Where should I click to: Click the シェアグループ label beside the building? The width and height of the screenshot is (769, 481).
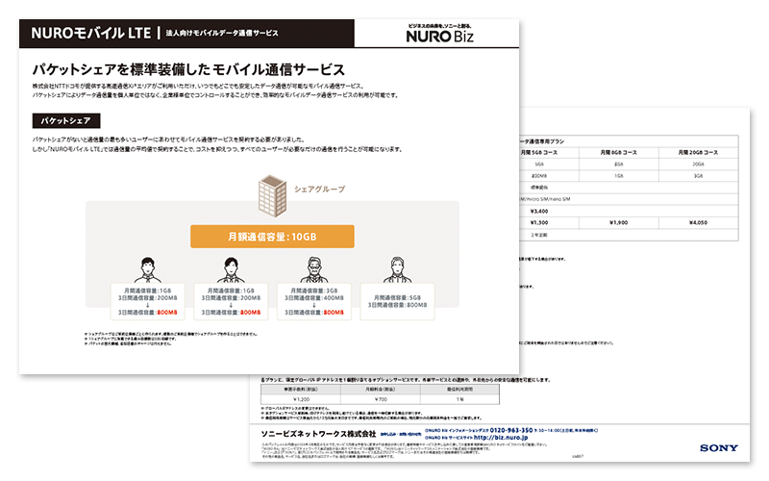pyautogui.click(x=319, y=189)
